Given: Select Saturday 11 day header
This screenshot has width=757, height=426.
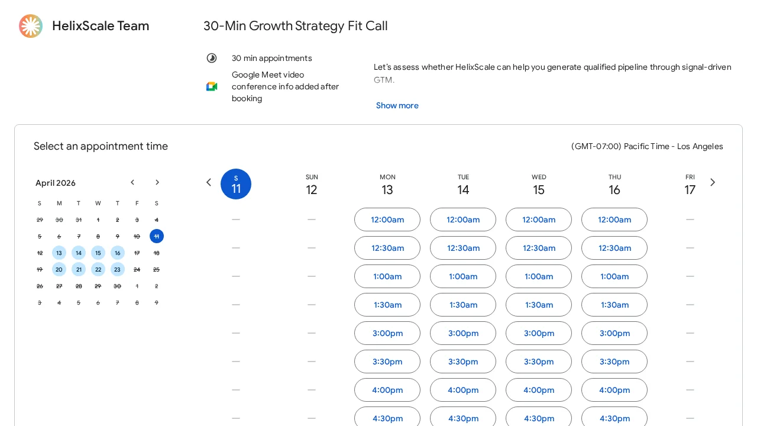Looking at the screenshot, I should 236,184.
